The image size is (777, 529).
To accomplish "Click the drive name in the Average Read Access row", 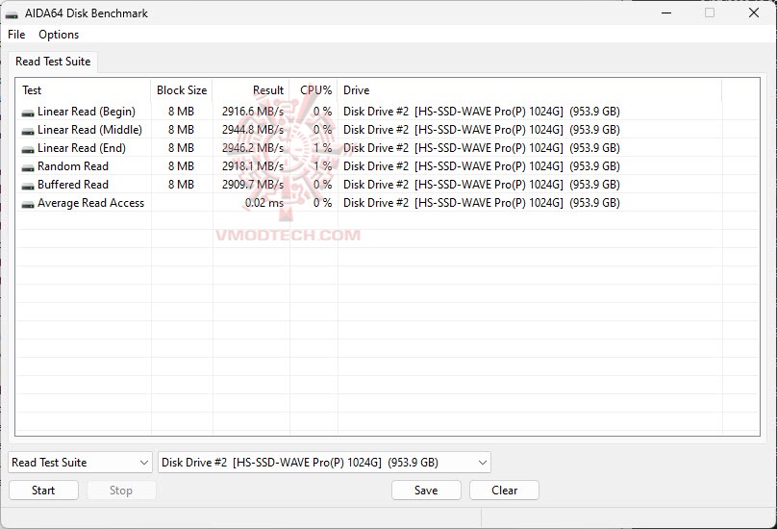I will 482,203.
